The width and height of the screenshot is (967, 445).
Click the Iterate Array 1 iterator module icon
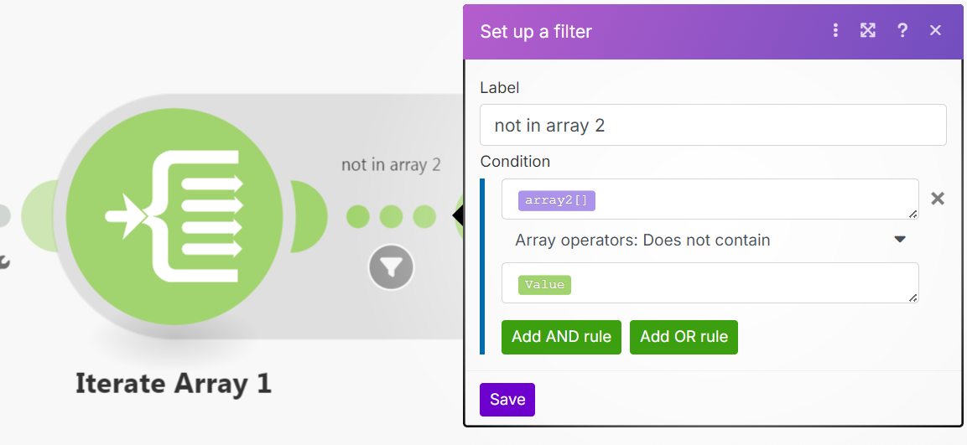click(x=174, y=215)
